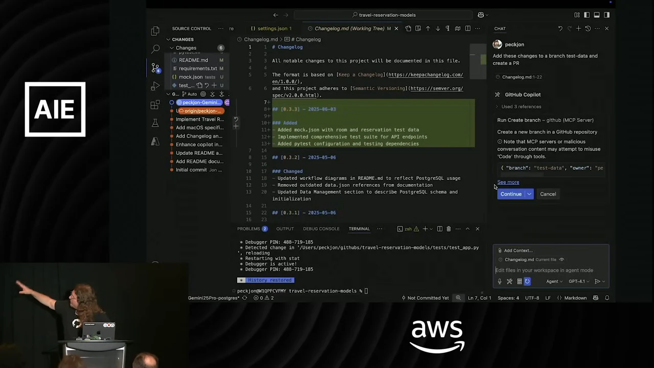Toggle the secondary sidebar layout button
Image resolution: width=654 pixels, height=368 pixels.
(x=606, y=15)
